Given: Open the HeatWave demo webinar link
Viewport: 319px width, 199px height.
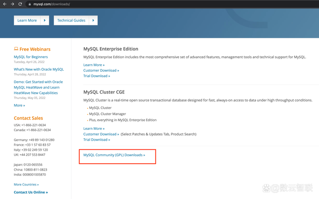Looking at the screenshot, I should point(38,87).
